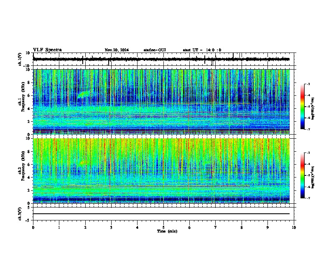
Task: Click the ch.1 spectrogram color scale bar
Action: click(303, 107)
